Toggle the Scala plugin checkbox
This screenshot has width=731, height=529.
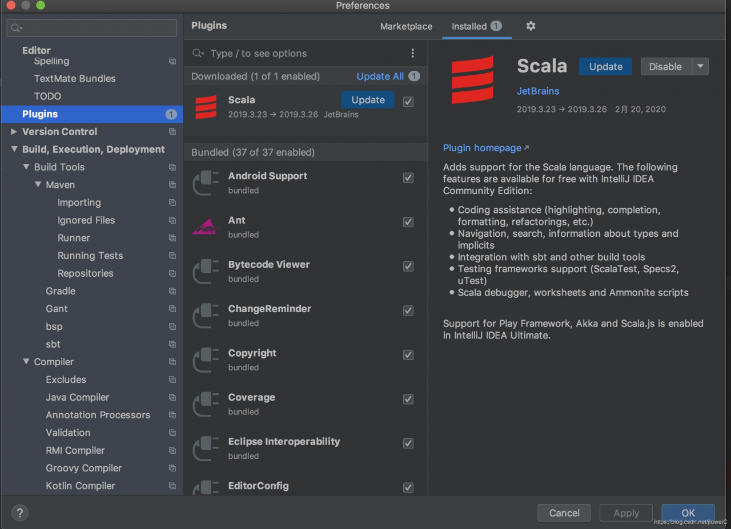tap(408, 102)
